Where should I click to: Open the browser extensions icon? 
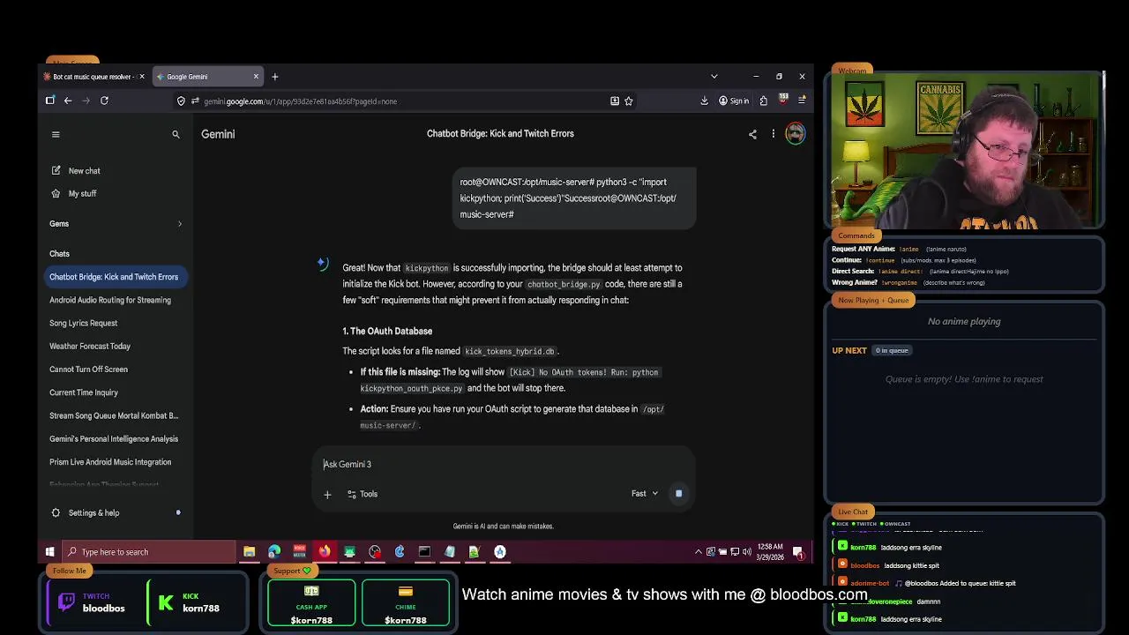point(763,101)
